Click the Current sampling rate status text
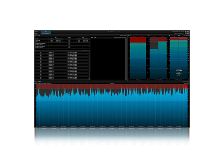This screenshot has width=224, height=165. (178, 32)
